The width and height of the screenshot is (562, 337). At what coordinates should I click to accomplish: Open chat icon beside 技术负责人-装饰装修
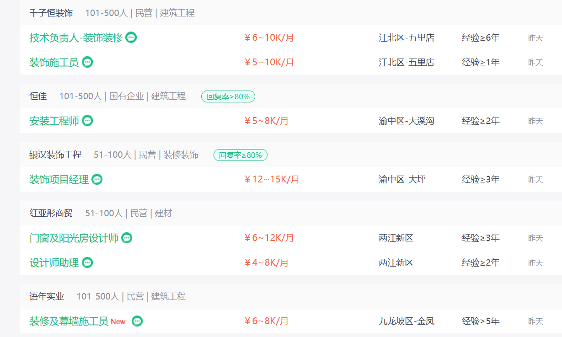131,37
